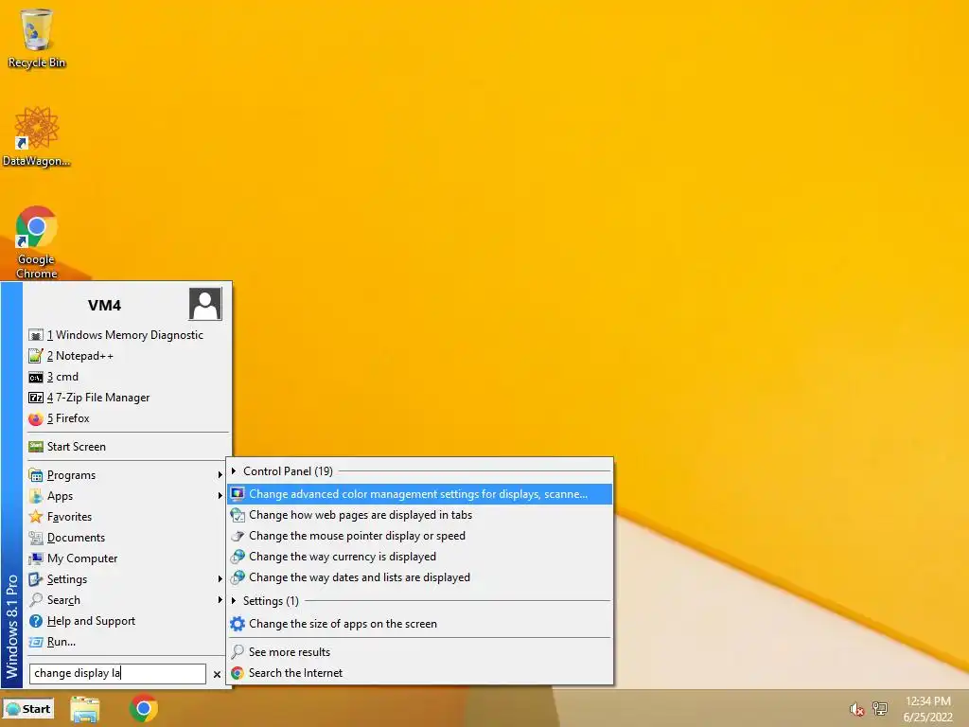Click the VM4 user account picture
Viewport: 969px width, 727px height.
(x=205, y=304)
